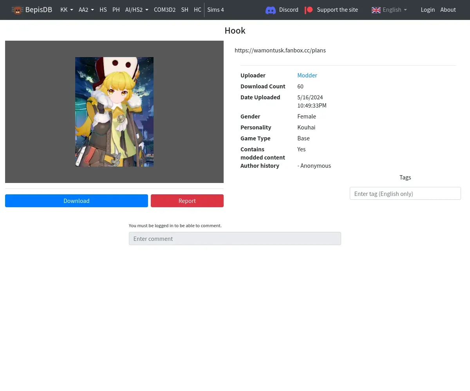The image size is (470, 391).
Task: Click the Hook character card image
Action: click(114, 112)
